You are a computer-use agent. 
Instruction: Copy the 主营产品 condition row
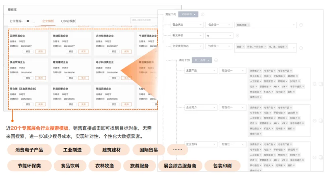[x=321, y=84]
